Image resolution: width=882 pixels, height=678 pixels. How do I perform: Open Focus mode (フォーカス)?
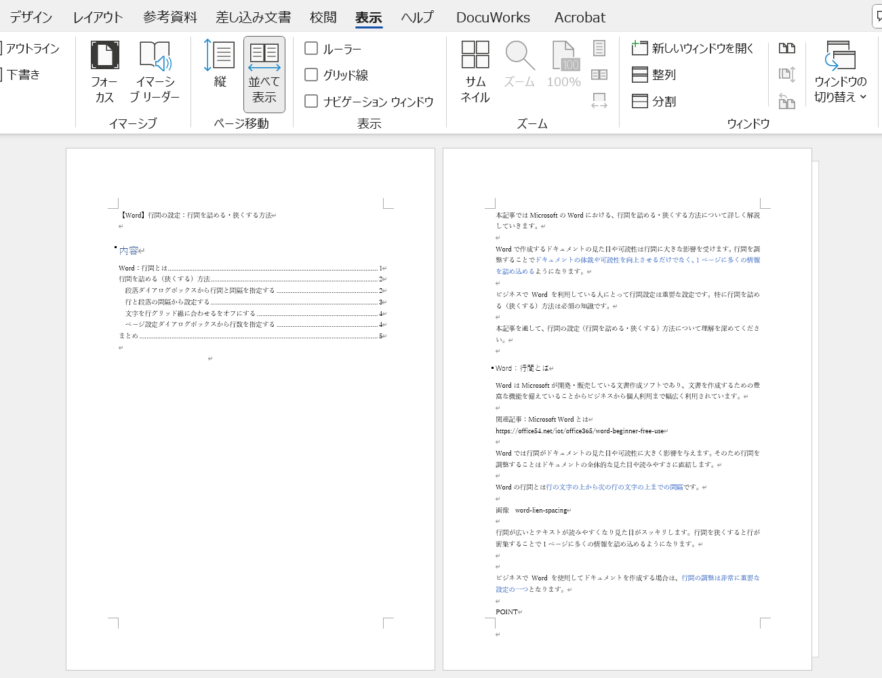coord(104,72)
